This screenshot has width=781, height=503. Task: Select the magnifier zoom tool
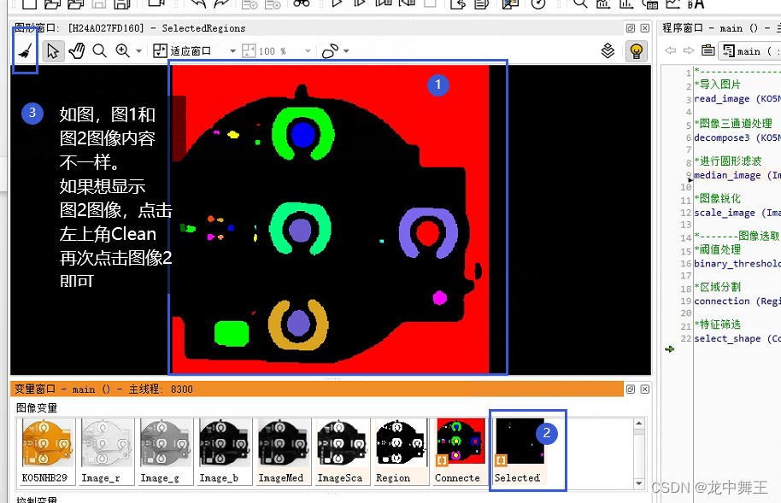97,50
